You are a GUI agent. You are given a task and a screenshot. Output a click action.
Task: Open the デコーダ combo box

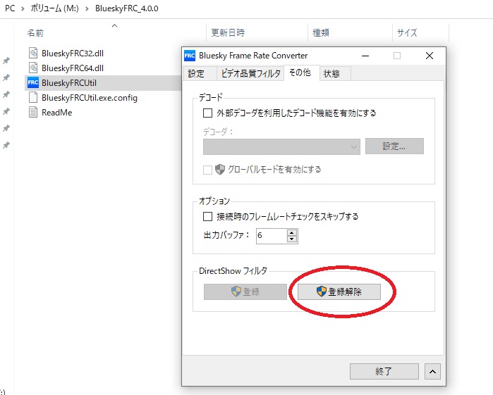click(281, 146)
